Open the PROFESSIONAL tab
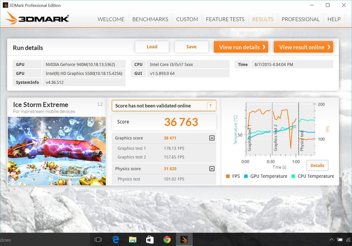This screenshot has height=246, width=352. pos(300,19)
